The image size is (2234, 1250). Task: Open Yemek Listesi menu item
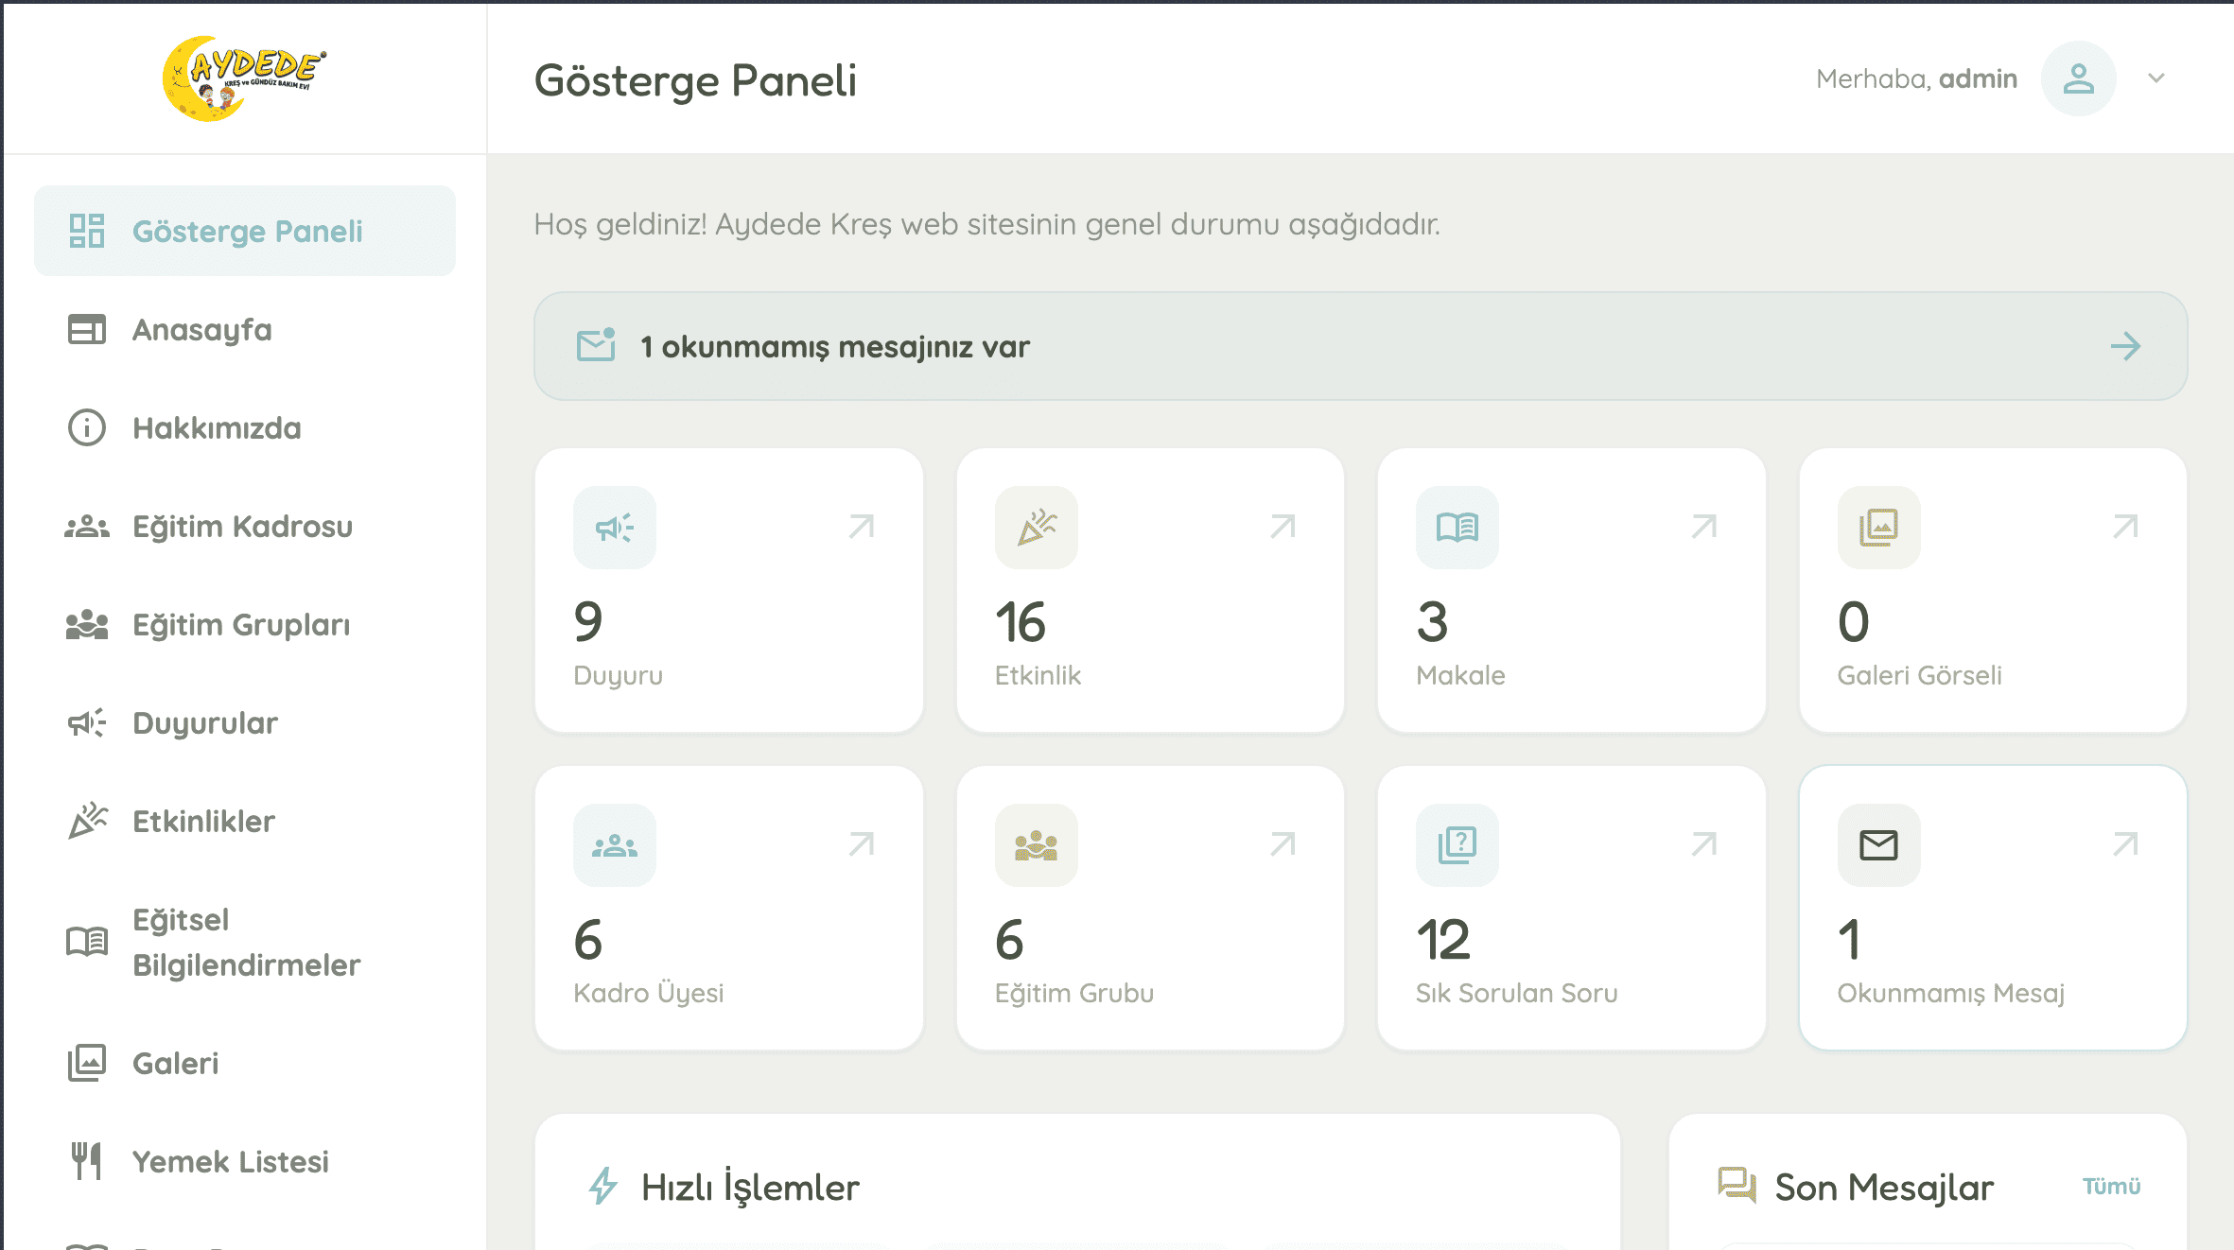pos(245,1161)
